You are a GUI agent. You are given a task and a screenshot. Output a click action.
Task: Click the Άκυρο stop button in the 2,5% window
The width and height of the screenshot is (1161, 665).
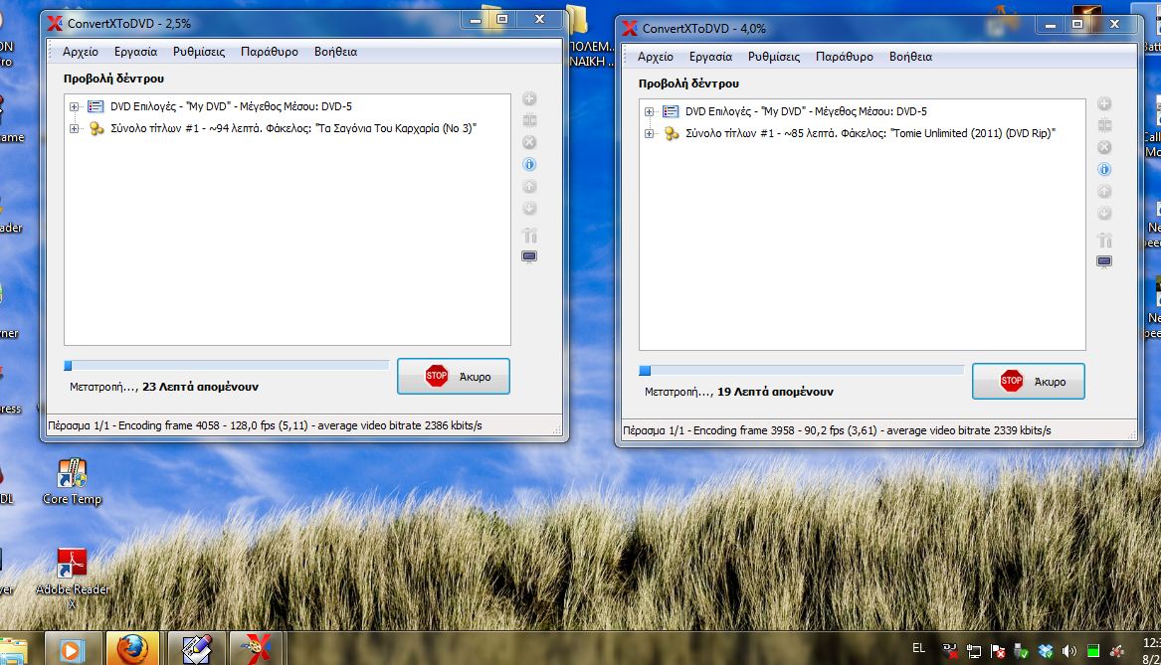(x=453, y=377)
